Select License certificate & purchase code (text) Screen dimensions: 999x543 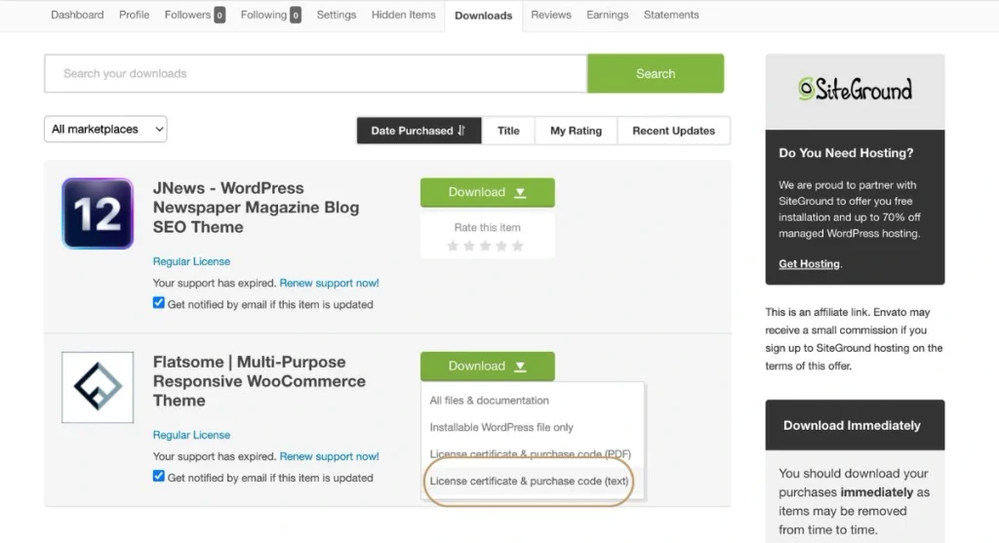[532, 482]
